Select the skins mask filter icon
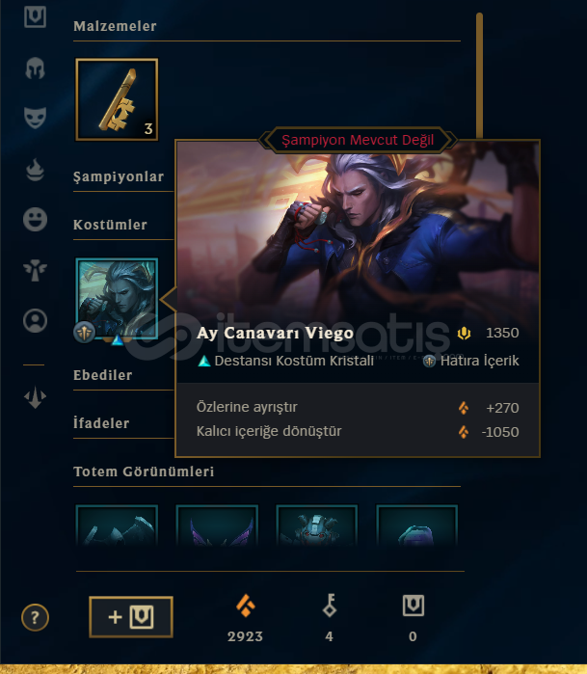 point(36,118)
